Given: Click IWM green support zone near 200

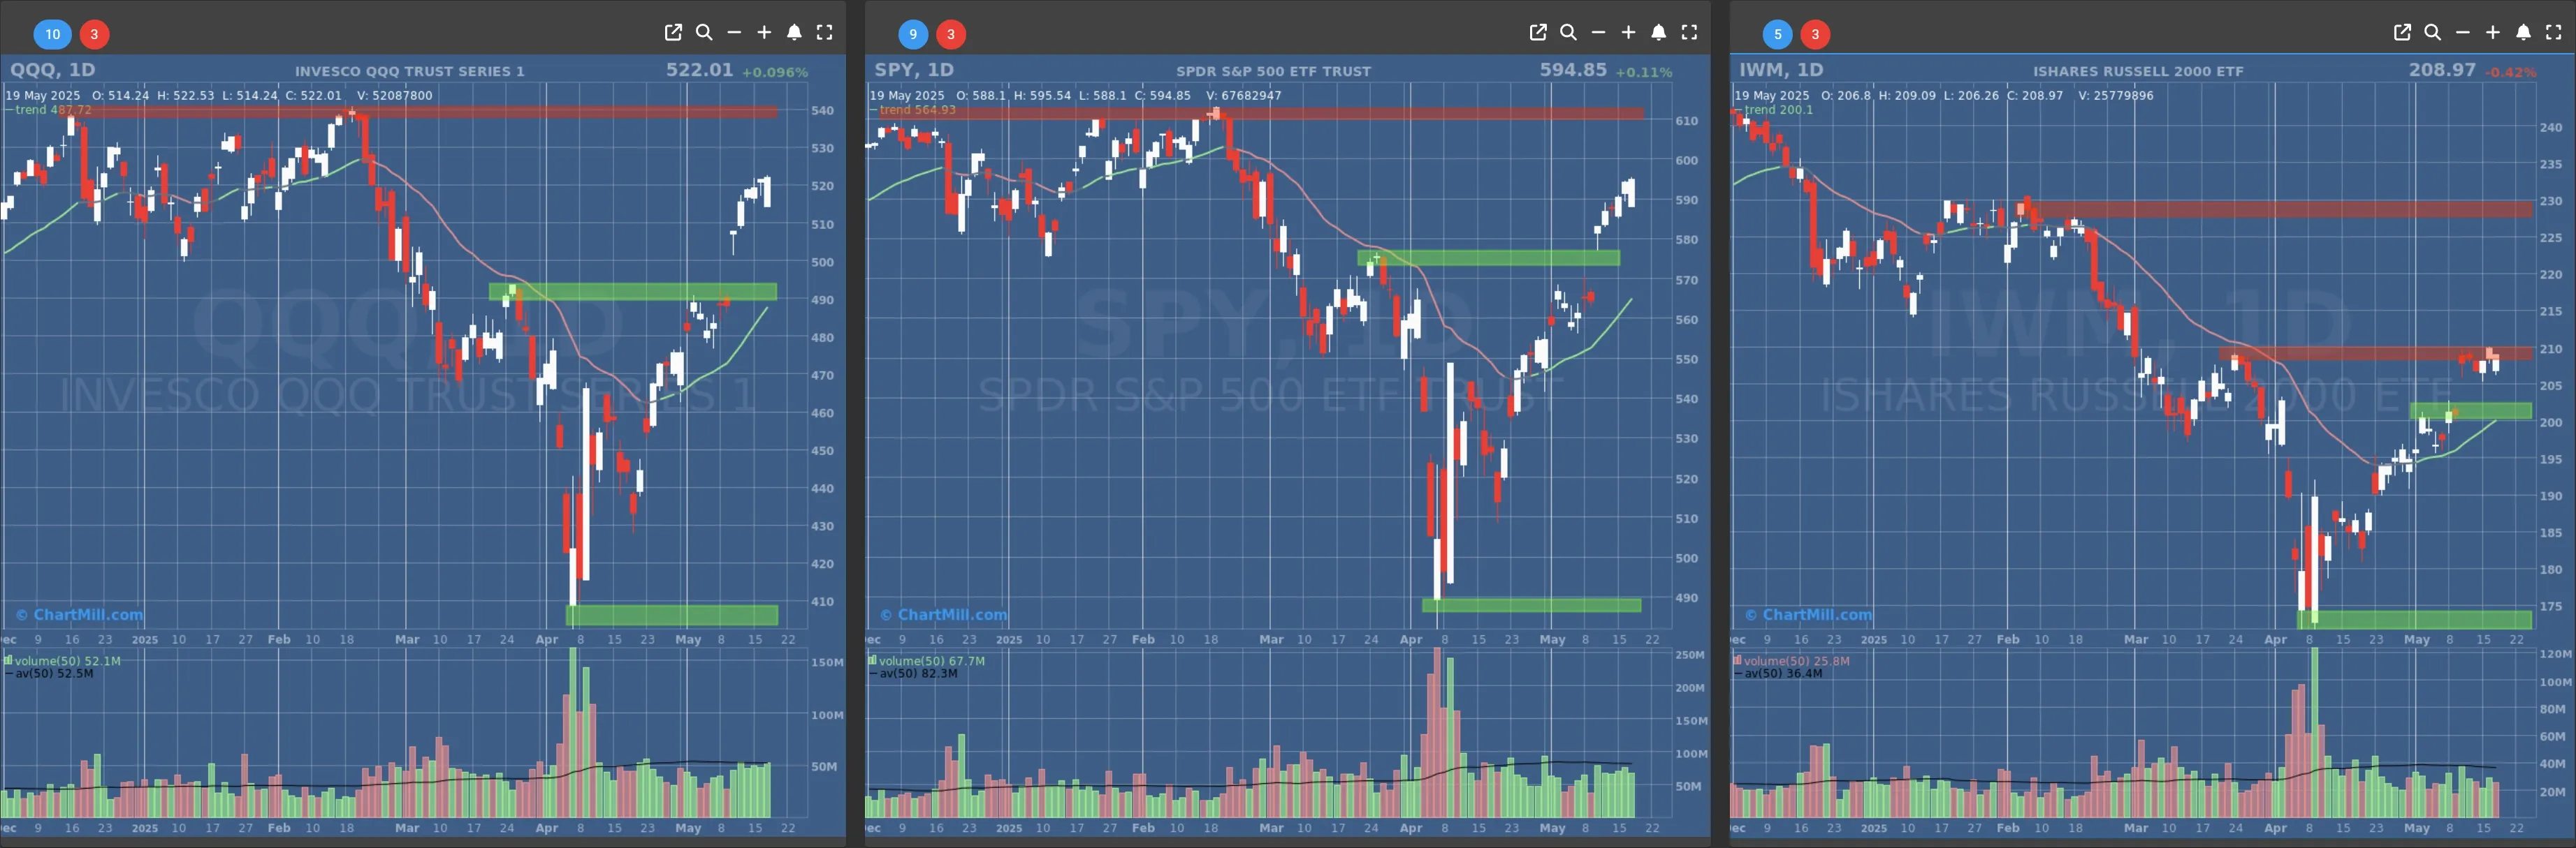Looking at the screenshot, I should point(2471,410).
